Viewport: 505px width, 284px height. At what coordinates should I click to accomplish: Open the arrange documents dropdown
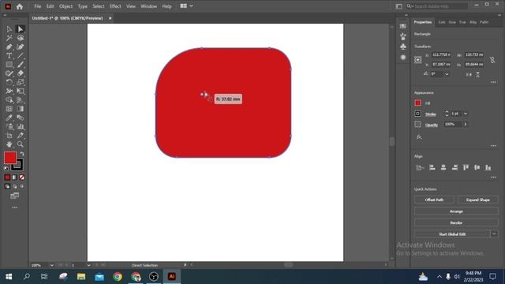[x=186, y=6]
